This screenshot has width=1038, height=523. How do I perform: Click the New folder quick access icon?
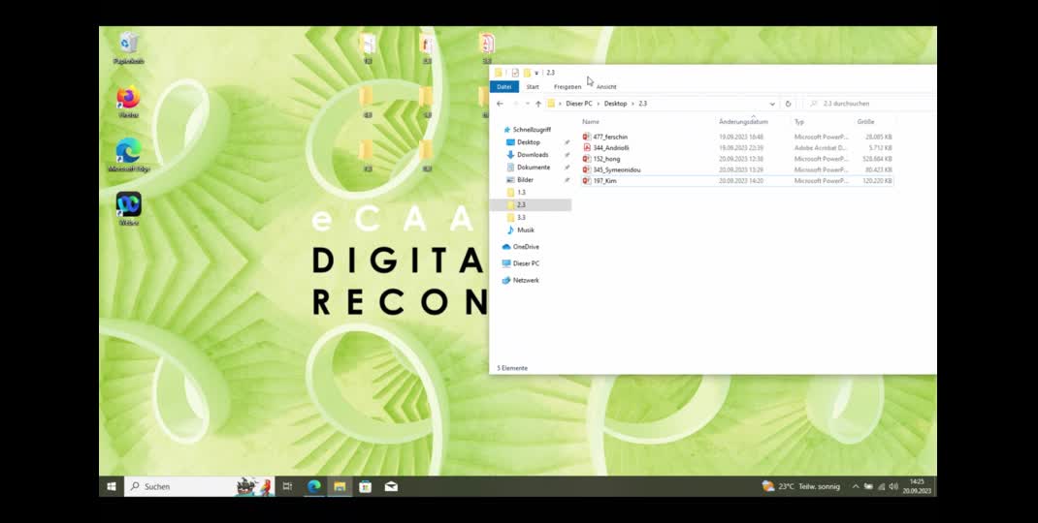[527, 73]
